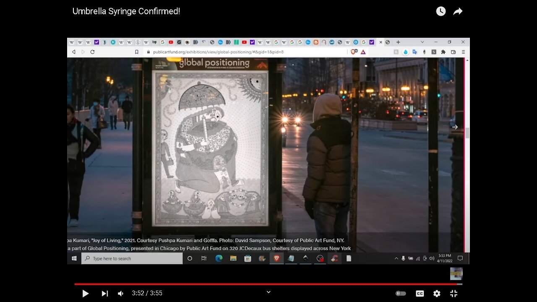Reload the publicartfund.org page
Screen dimensions: 537x302
[92, 52]
